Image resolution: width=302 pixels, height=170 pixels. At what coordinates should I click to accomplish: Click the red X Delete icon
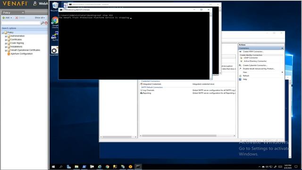tap(17, 17)
